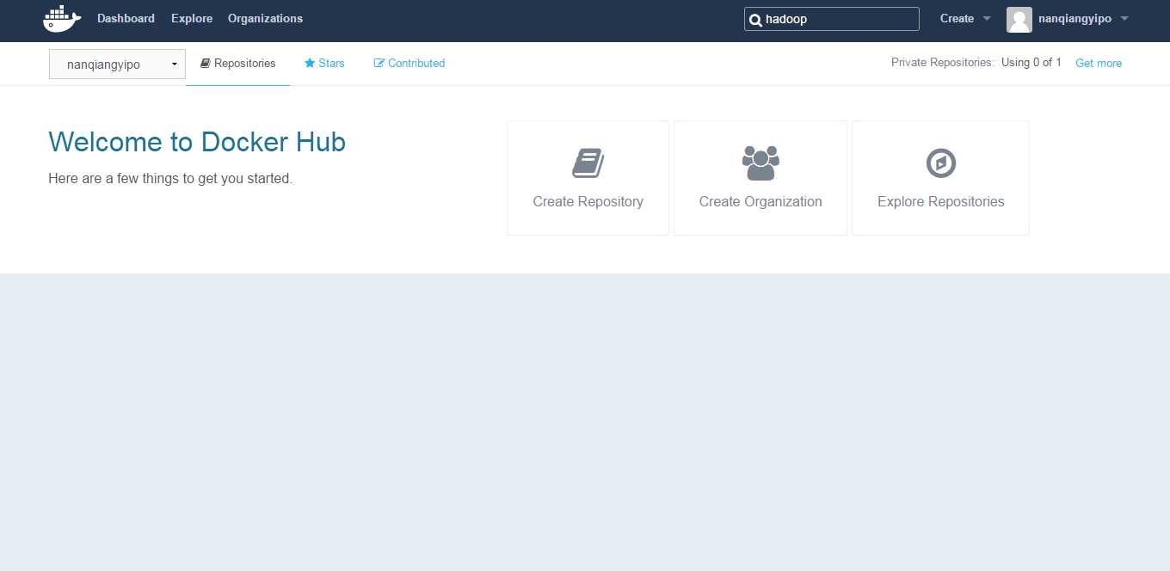Open the nanqiangyipo namespace selector

point(117,64)
